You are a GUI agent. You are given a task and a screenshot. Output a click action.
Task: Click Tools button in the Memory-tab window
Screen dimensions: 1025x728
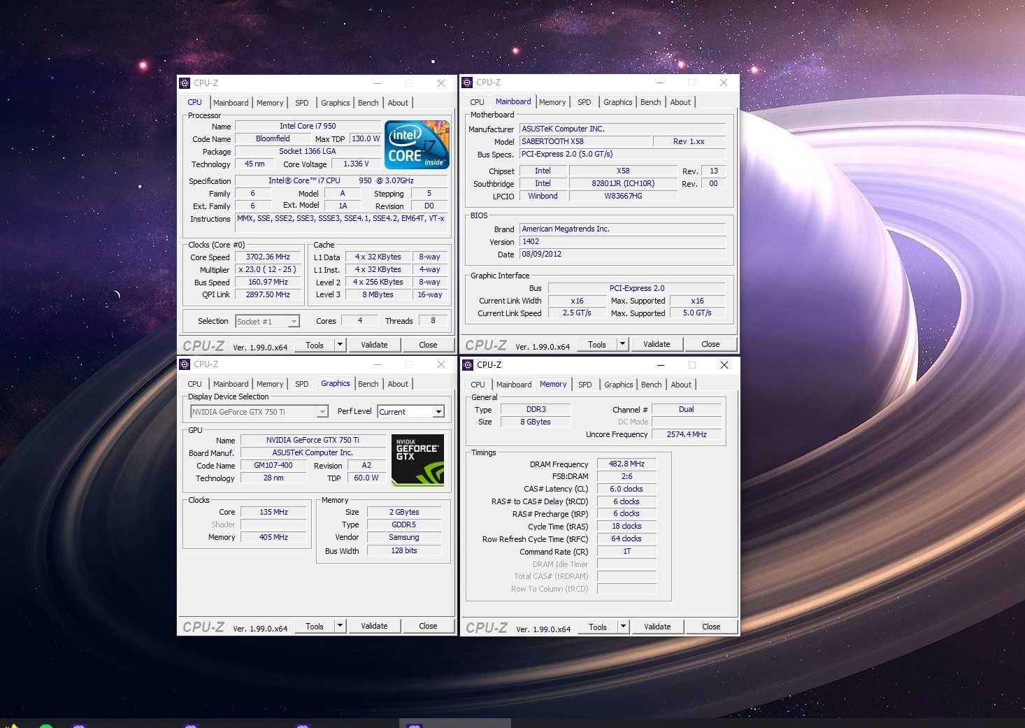tap(598, 627)
